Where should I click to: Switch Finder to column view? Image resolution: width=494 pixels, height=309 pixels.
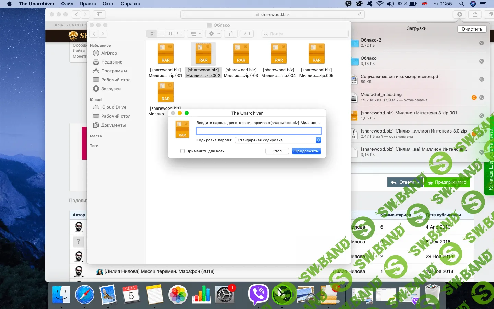pyautogui.click(x=170, y=34)
